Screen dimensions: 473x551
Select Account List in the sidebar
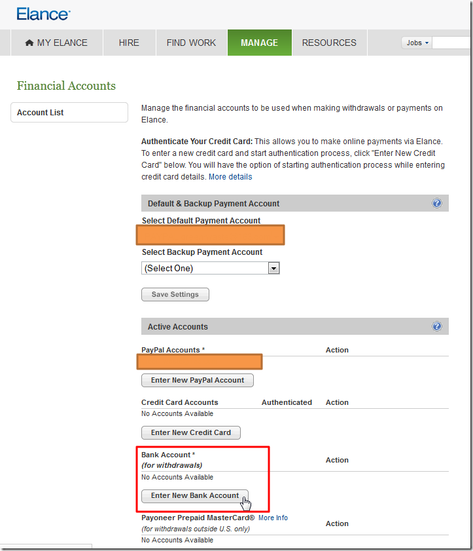(x=69, y=113)
